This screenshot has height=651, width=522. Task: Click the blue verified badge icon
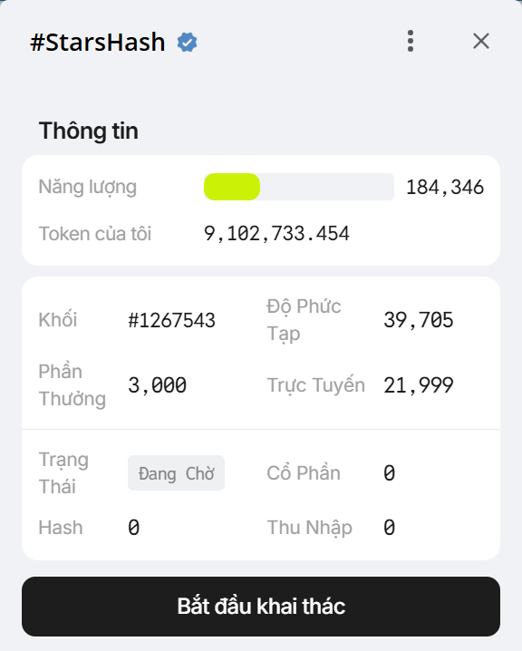click(x=187, y=43)
